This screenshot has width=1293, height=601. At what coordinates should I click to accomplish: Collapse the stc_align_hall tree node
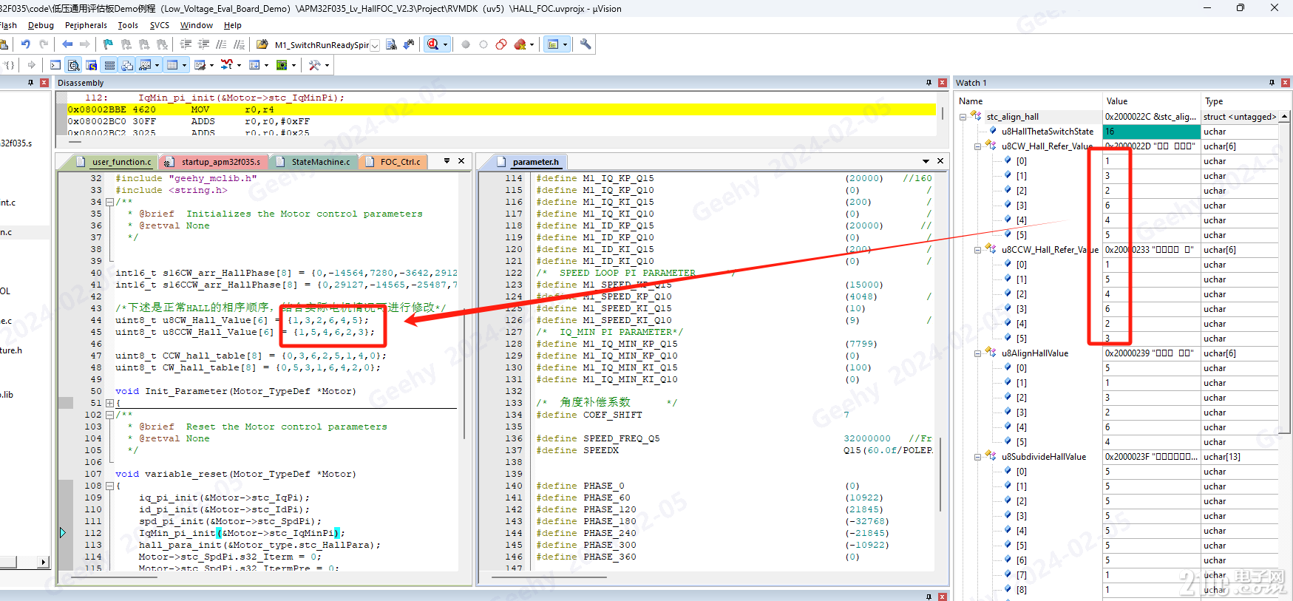[x=963, y=117]
